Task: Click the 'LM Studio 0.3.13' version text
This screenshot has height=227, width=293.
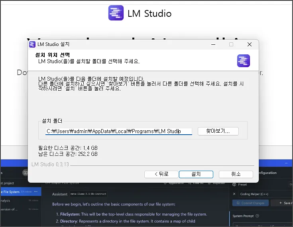Action: tap(50, 164)
